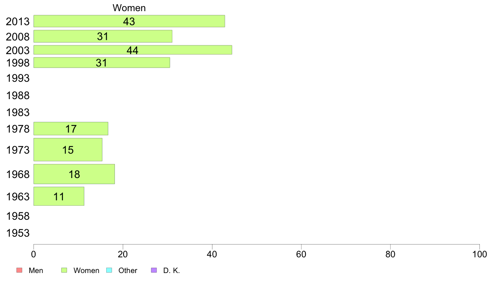Click the D. K. legend color swatch
Viewport: 491px width, 304px height.
coord(154,270)
